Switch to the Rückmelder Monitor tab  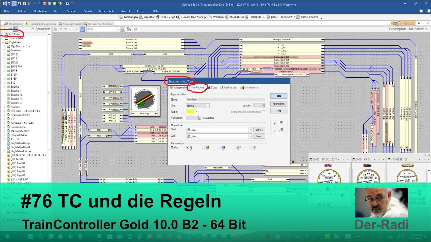point(98,24)
